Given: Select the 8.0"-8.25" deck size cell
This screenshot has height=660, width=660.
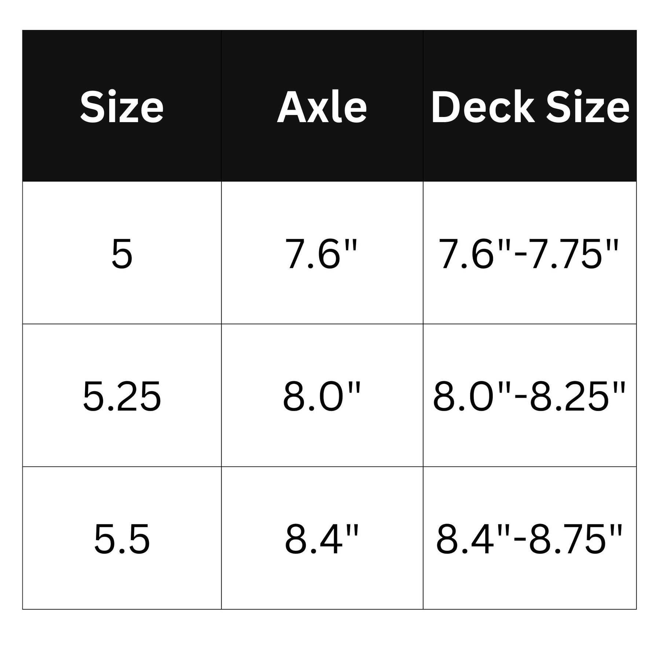Looking at the screenshot, I should click(x=530, y=395).
